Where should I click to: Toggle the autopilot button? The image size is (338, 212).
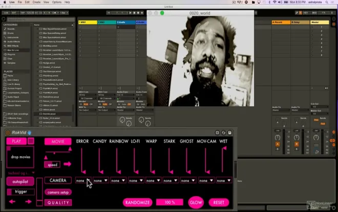(20, 181)
